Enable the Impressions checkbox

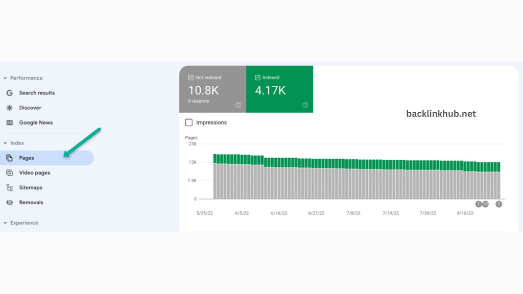(189, 122)
